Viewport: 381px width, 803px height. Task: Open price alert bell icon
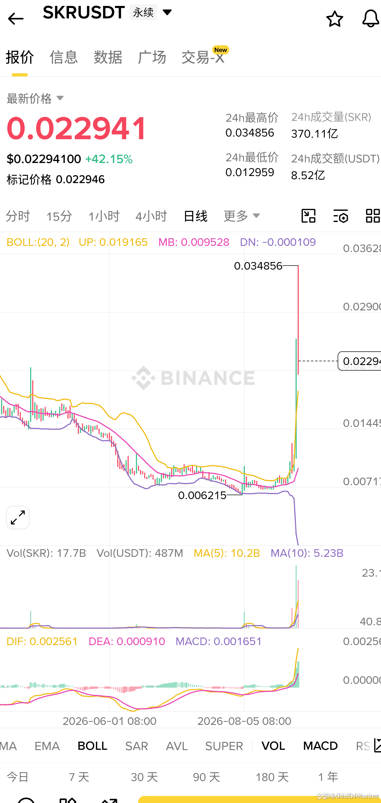point(371,19)
